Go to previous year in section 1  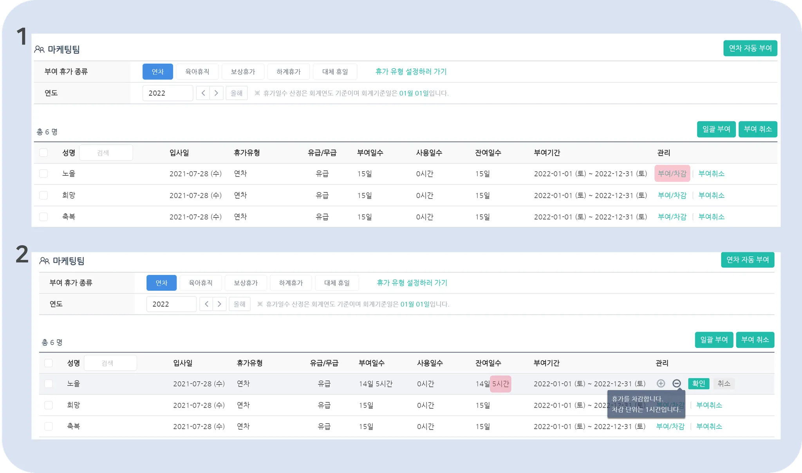click(203, 93)
